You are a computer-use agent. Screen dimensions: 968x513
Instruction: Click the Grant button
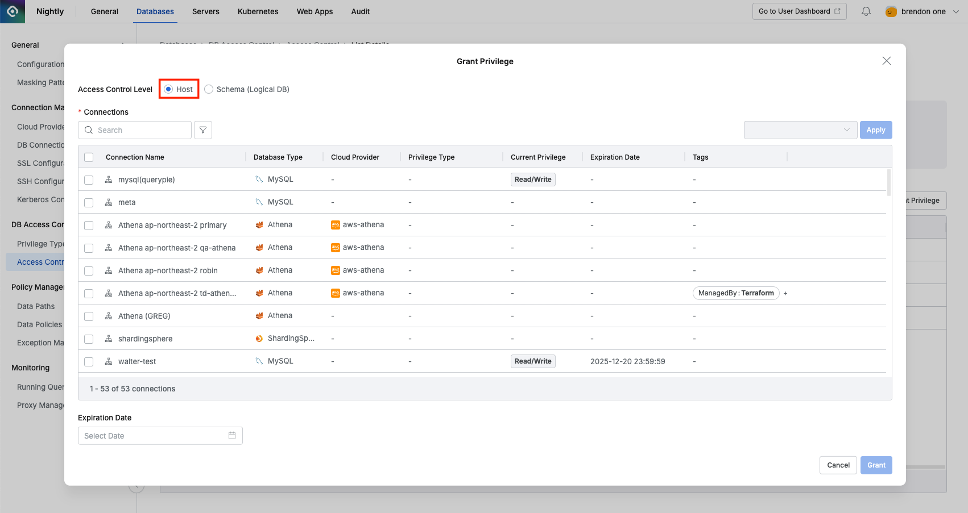coord(876,465)
